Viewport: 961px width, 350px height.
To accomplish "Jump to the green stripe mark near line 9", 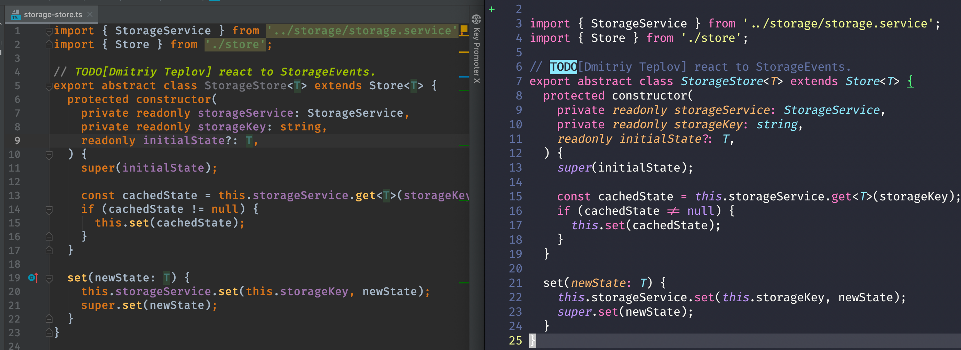I will pyautogui.click(x=464, y=145).
